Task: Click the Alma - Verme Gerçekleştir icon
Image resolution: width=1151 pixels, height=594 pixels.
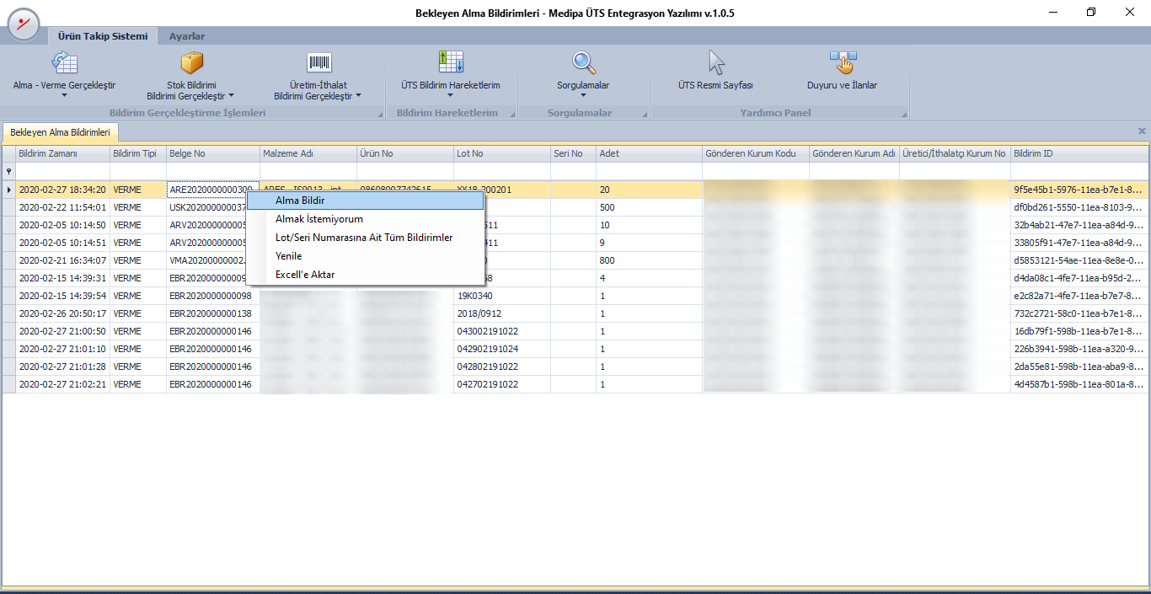Action: [64, 63]
